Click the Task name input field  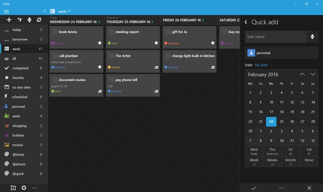tap(275, 37)
